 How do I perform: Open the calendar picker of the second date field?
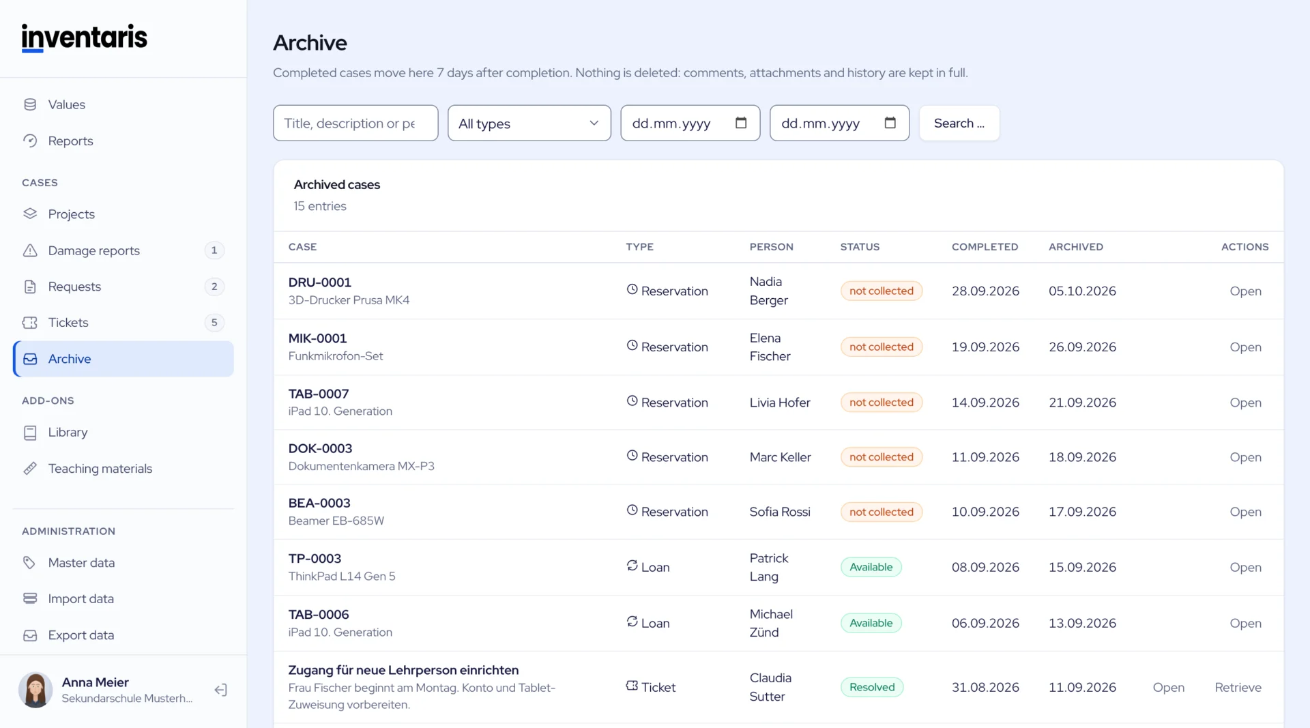tap(890, 123)
